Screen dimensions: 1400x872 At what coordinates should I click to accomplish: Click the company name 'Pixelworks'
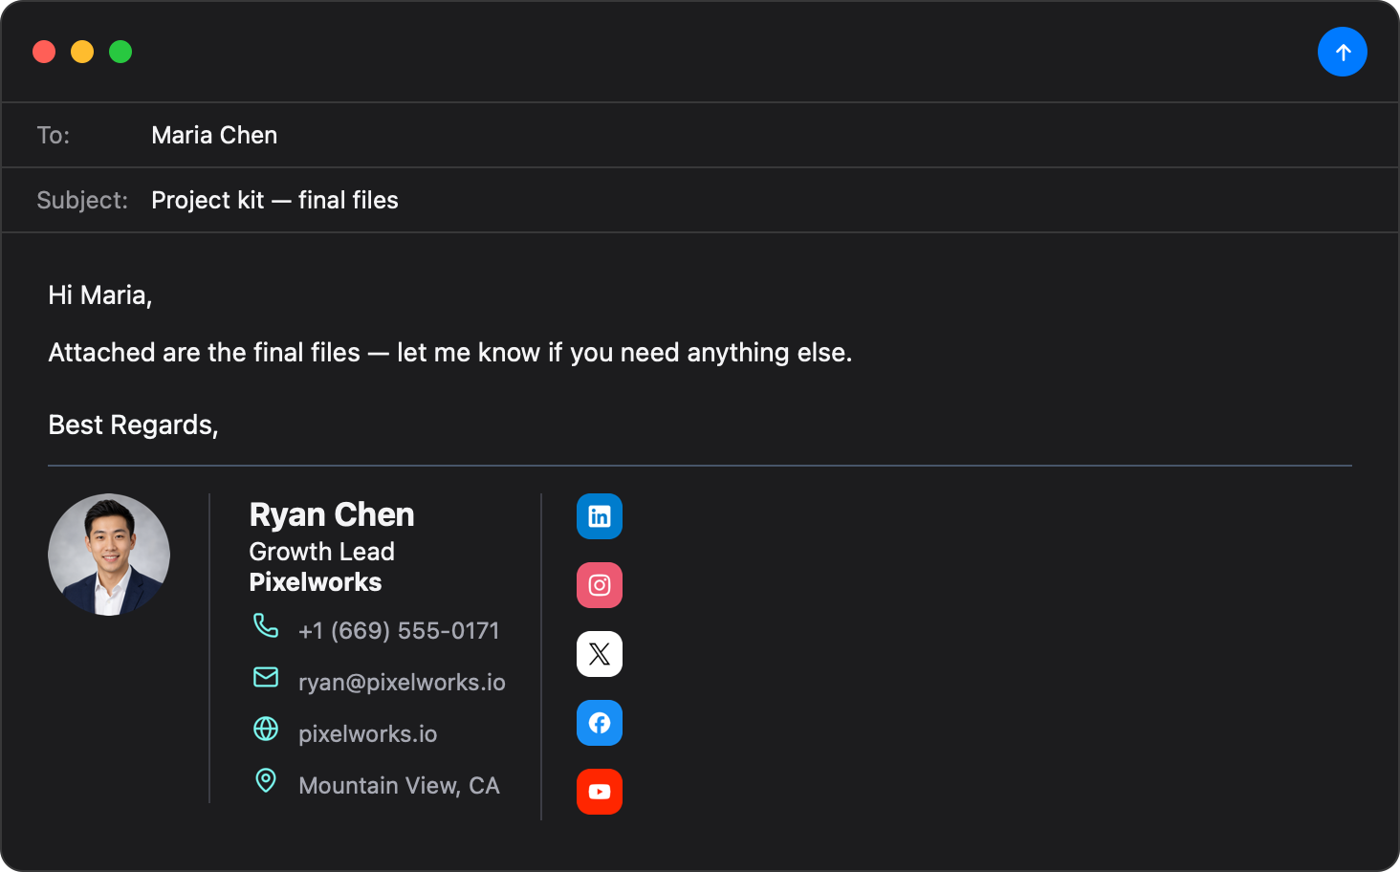(x=315, y=582)
